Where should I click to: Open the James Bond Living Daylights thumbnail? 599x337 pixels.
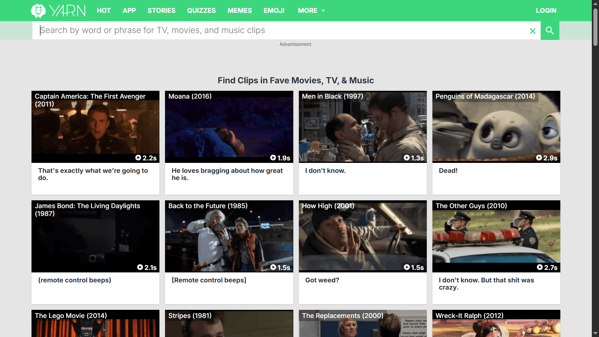click(x=95, y=240)
